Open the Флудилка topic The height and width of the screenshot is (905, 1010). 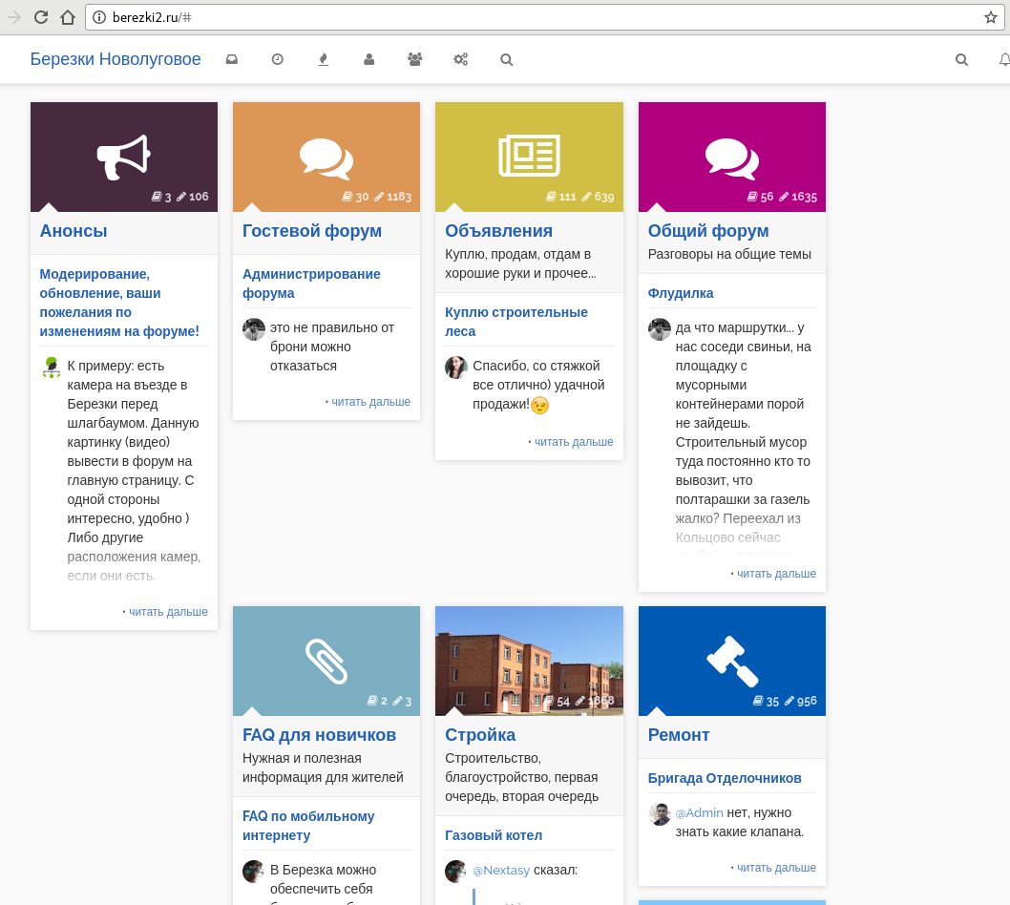tap(681, 293)
